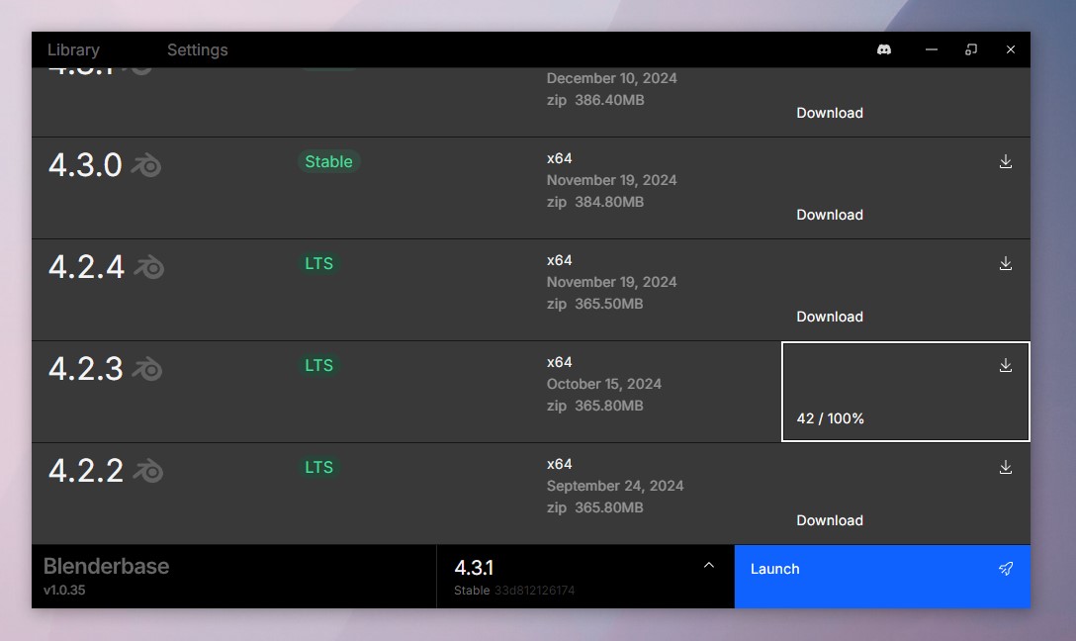Minimize the Blenderbase window

[932, 49]
